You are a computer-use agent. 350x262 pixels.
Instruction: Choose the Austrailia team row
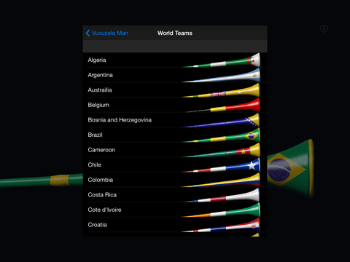tap(175, 90)
